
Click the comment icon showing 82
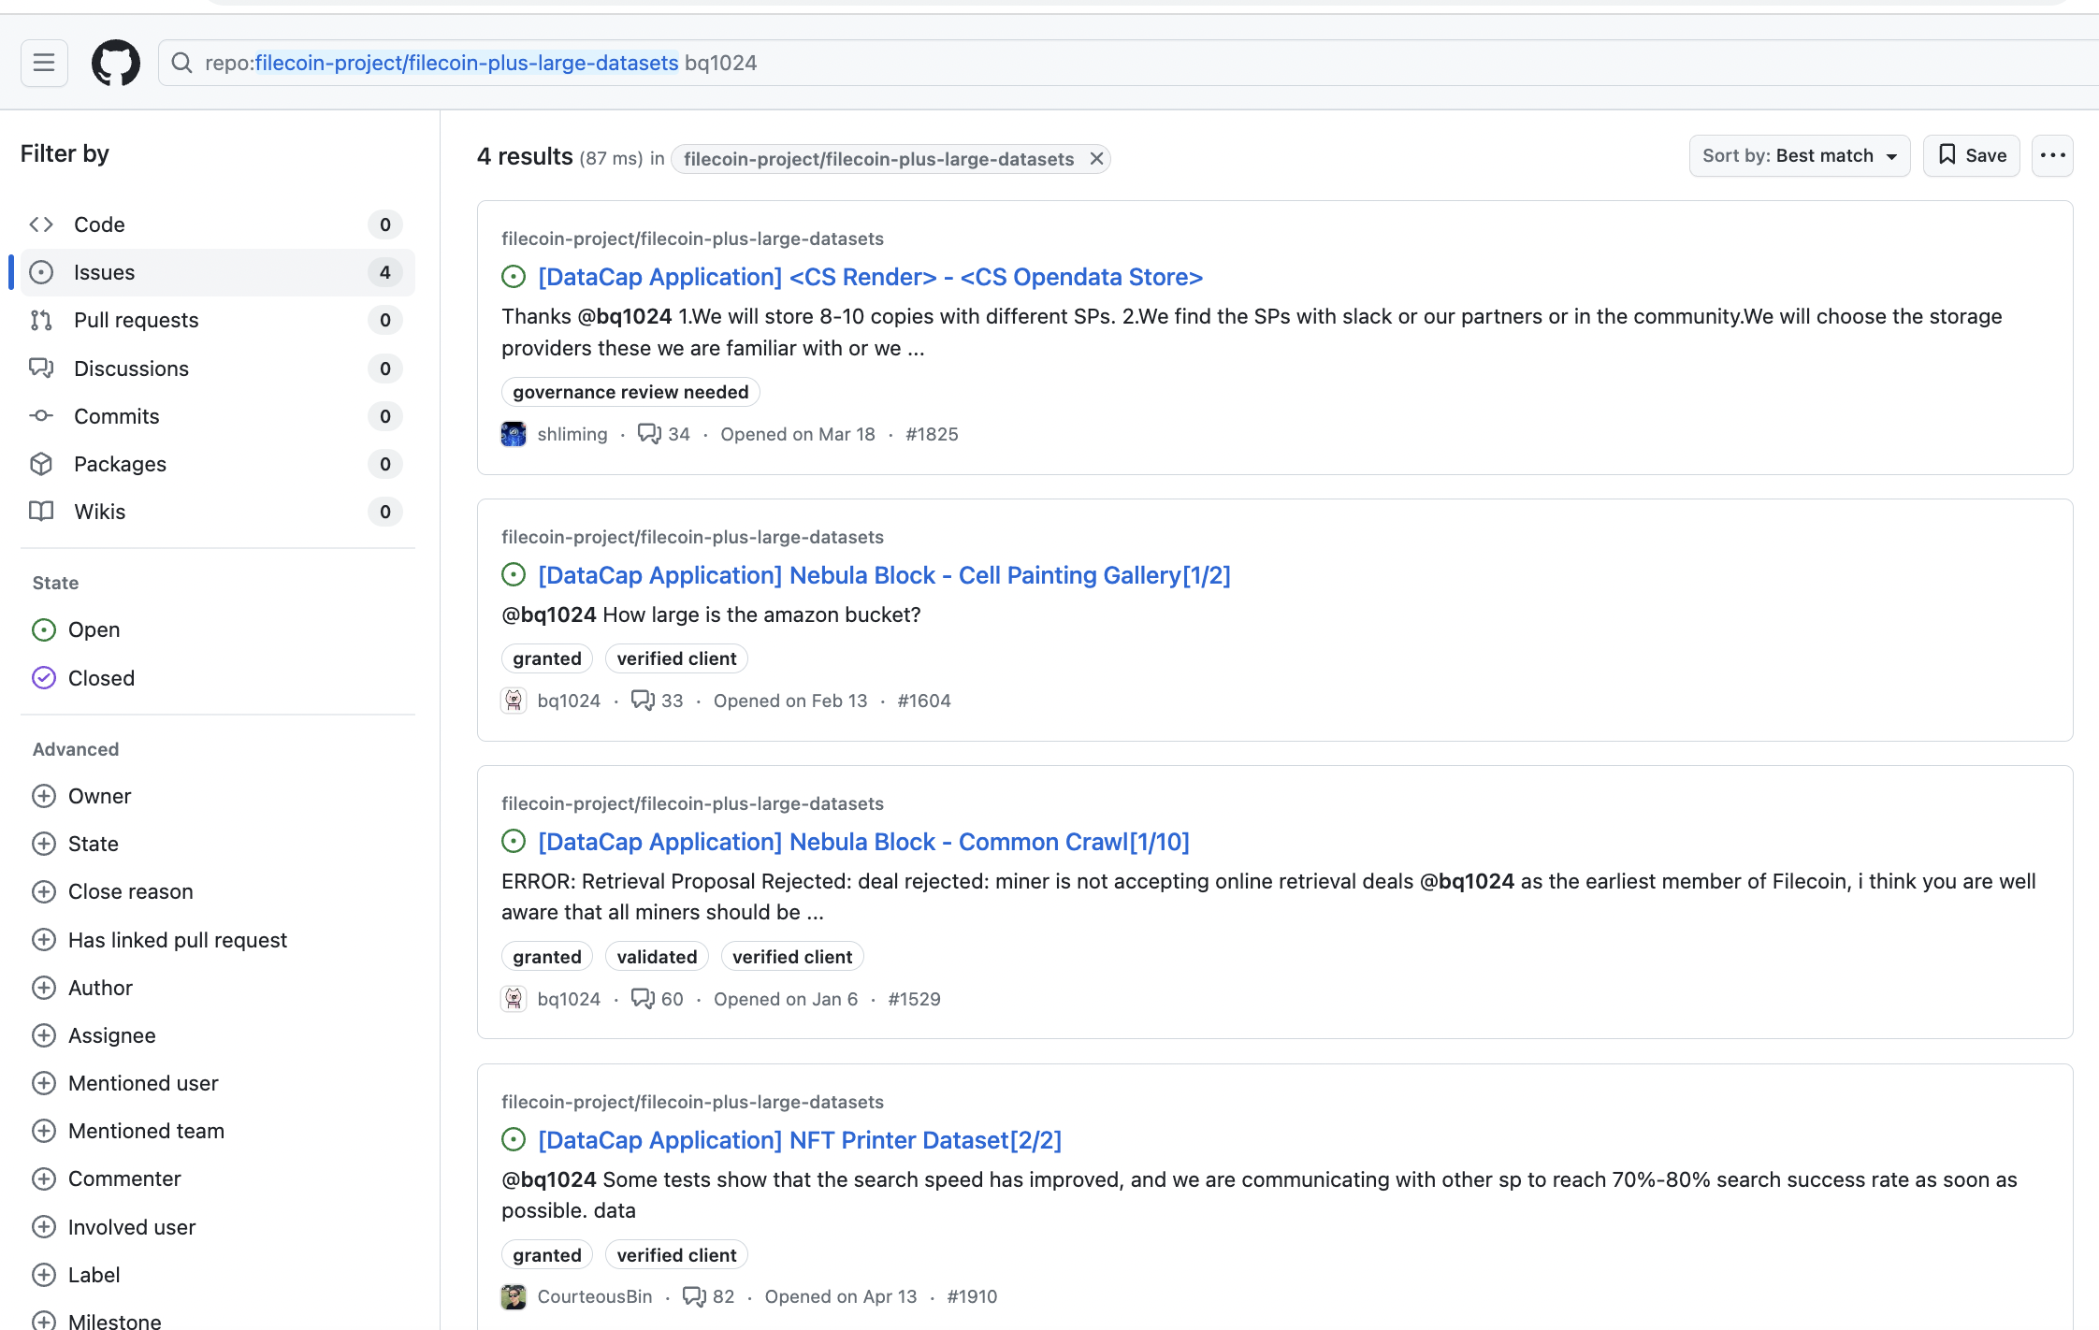(x=694, y=1296)
